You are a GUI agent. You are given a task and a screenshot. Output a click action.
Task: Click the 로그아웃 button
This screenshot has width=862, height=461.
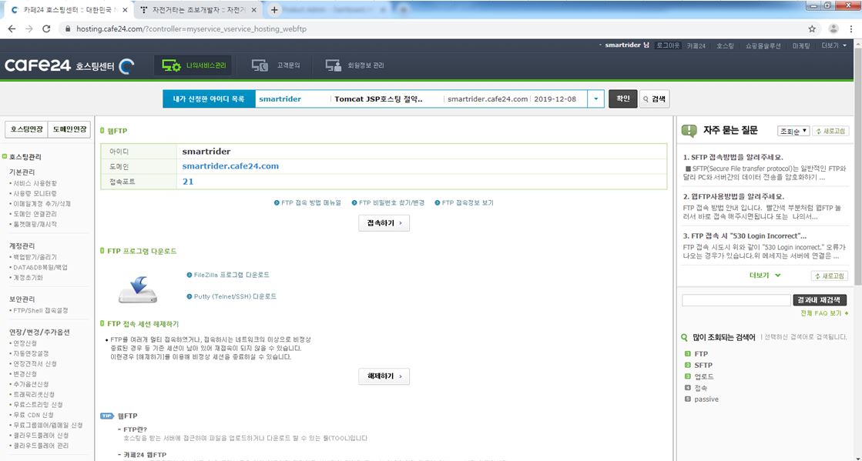click(x=668, y=45)
